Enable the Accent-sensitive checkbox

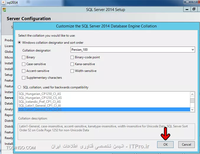[x=24, y=71]
